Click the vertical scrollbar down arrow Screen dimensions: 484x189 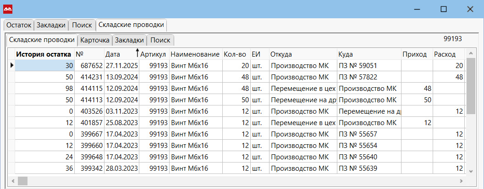click(x=471, y=171)
